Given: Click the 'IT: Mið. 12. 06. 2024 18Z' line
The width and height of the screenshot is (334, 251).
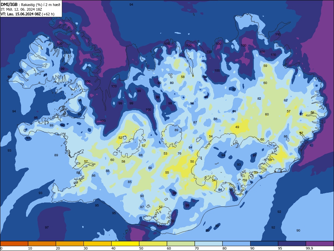Looking at the screenshot, I should pyautogui.click(x=21, y=9).
